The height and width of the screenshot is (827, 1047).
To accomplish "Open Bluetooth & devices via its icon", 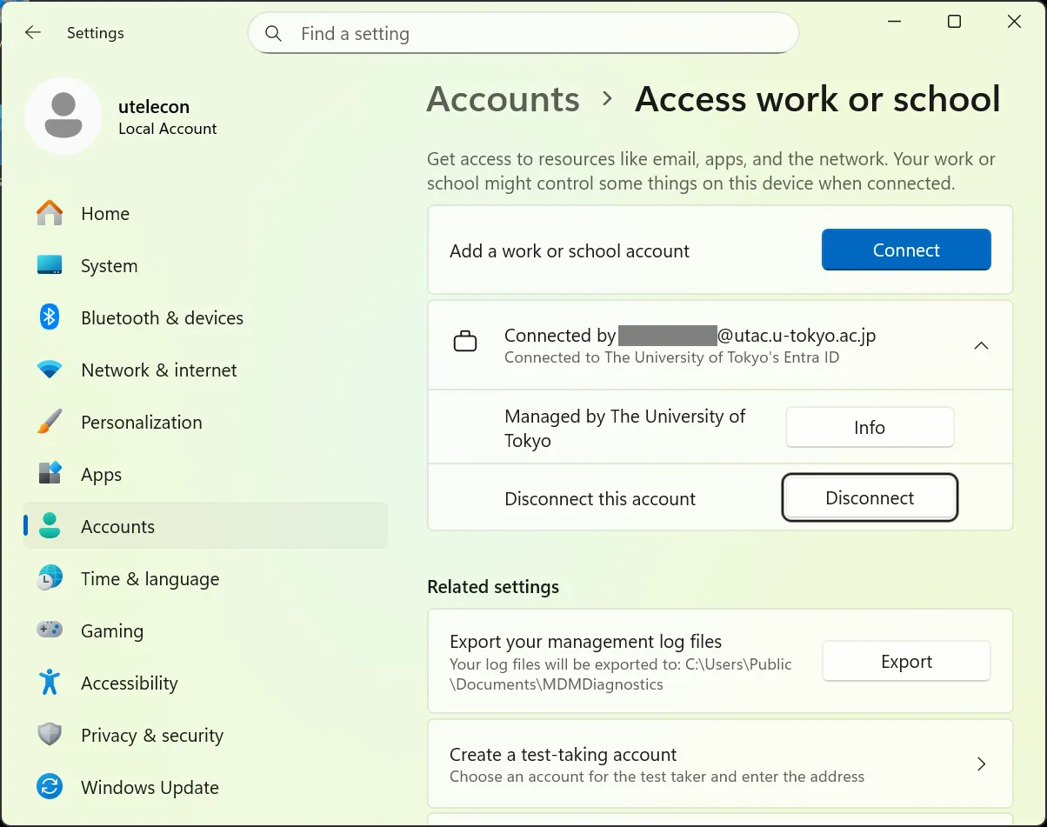I will click(50, 317).
